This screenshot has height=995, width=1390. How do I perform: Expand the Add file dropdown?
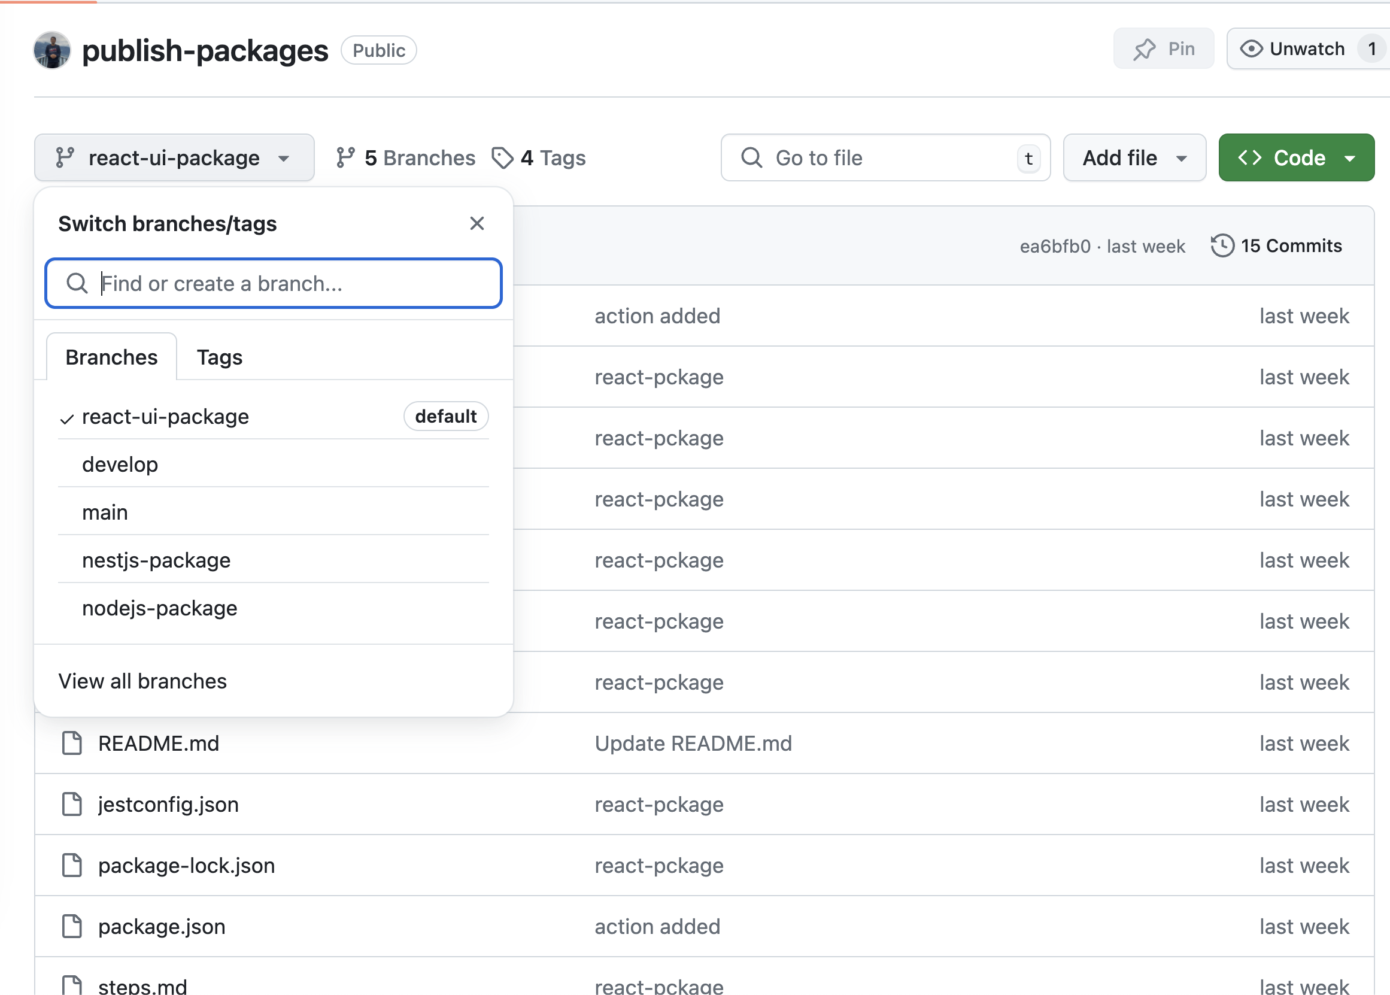tap(1134, 157)
